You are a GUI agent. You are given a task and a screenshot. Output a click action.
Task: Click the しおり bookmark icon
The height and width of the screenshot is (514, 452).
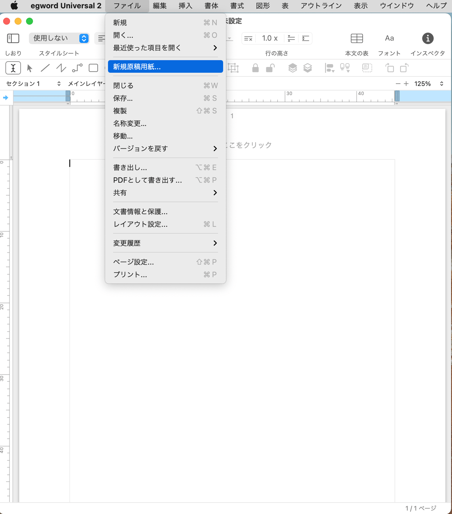13,38
